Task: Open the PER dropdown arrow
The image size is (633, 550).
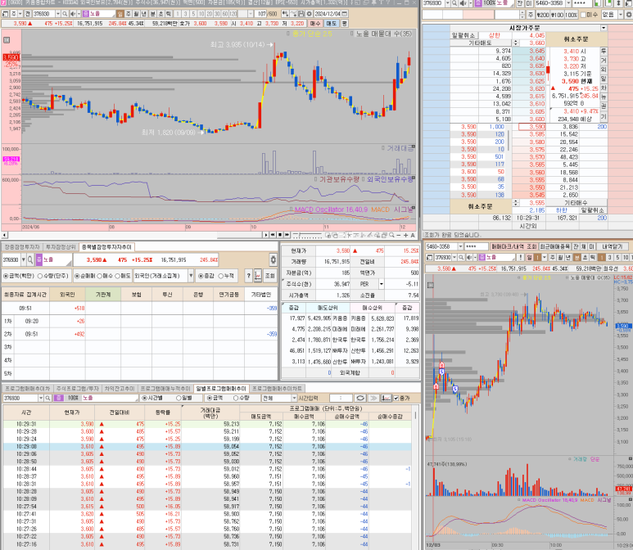Action: [381, 284]
